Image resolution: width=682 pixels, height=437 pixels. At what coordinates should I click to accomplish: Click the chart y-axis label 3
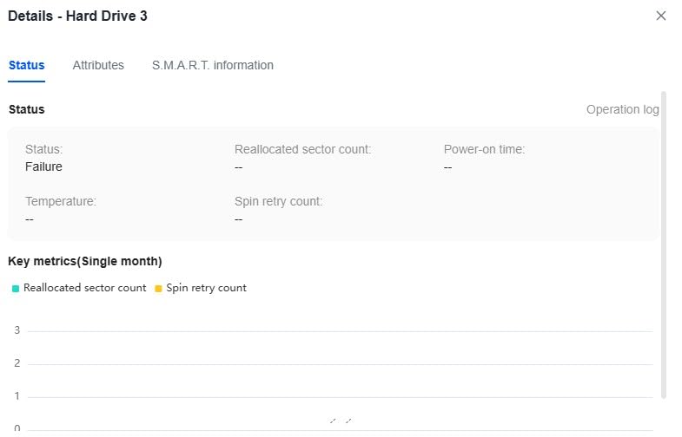pyautogui.click(x=17, y=330)
